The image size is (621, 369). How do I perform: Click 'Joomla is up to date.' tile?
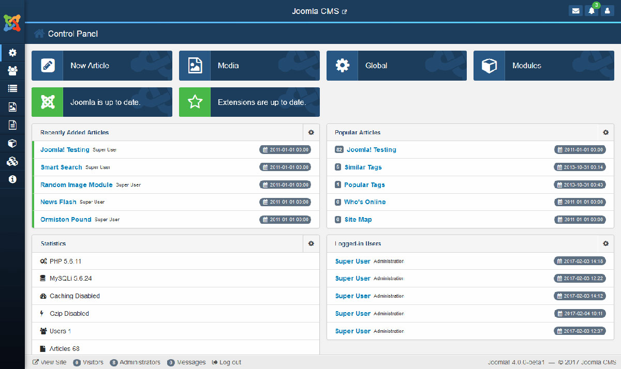[102, 102]
